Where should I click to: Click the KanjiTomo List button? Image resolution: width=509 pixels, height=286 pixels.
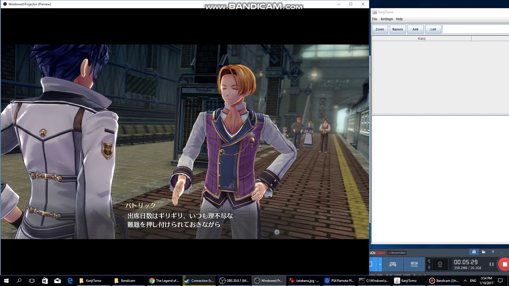[x=433, y=29]
